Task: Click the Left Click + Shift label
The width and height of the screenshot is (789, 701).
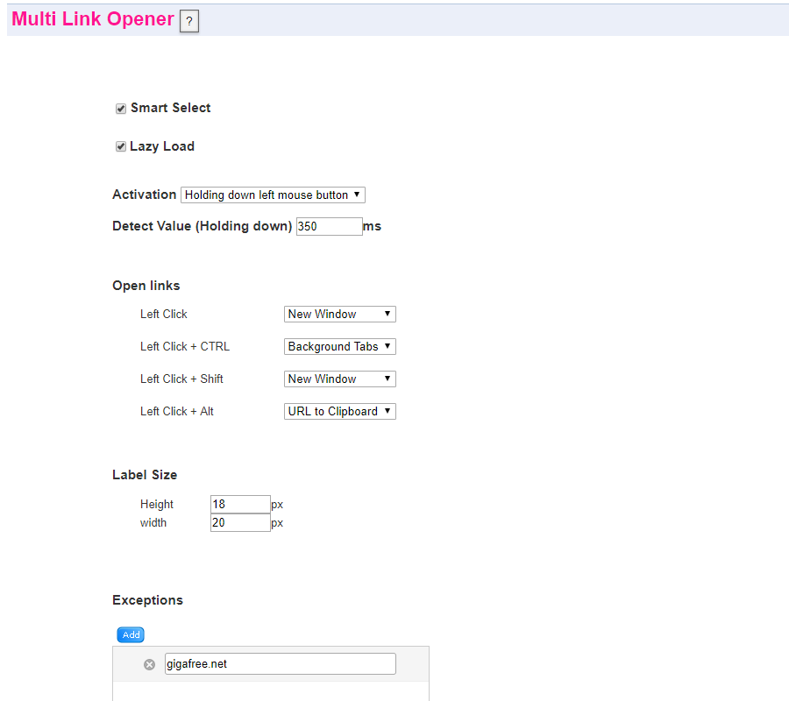Action: point(181,379)
